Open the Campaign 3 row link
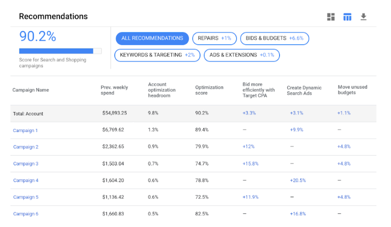The image size is (391, 227). [x=26, y=163]
